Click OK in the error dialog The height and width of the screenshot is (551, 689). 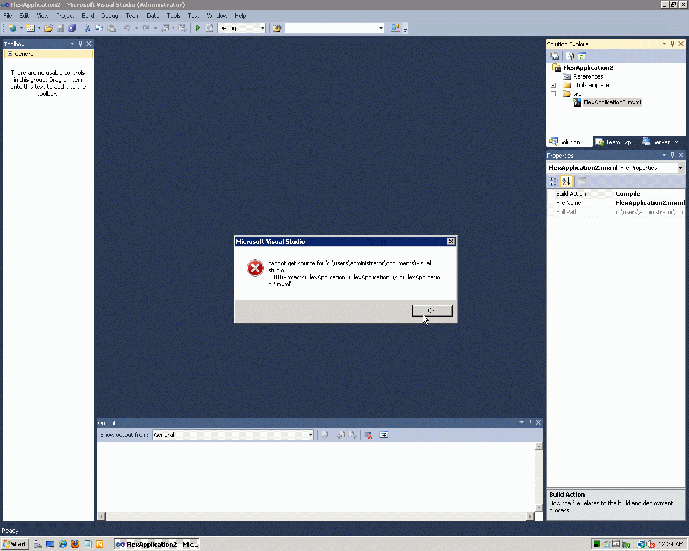(432, 310)
